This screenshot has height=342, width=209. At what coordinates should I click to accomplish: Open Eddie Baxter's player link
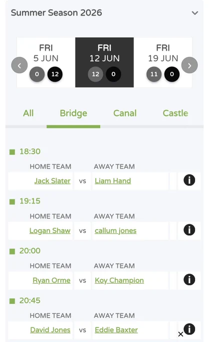pyautogui.click(x=116, y=330)
